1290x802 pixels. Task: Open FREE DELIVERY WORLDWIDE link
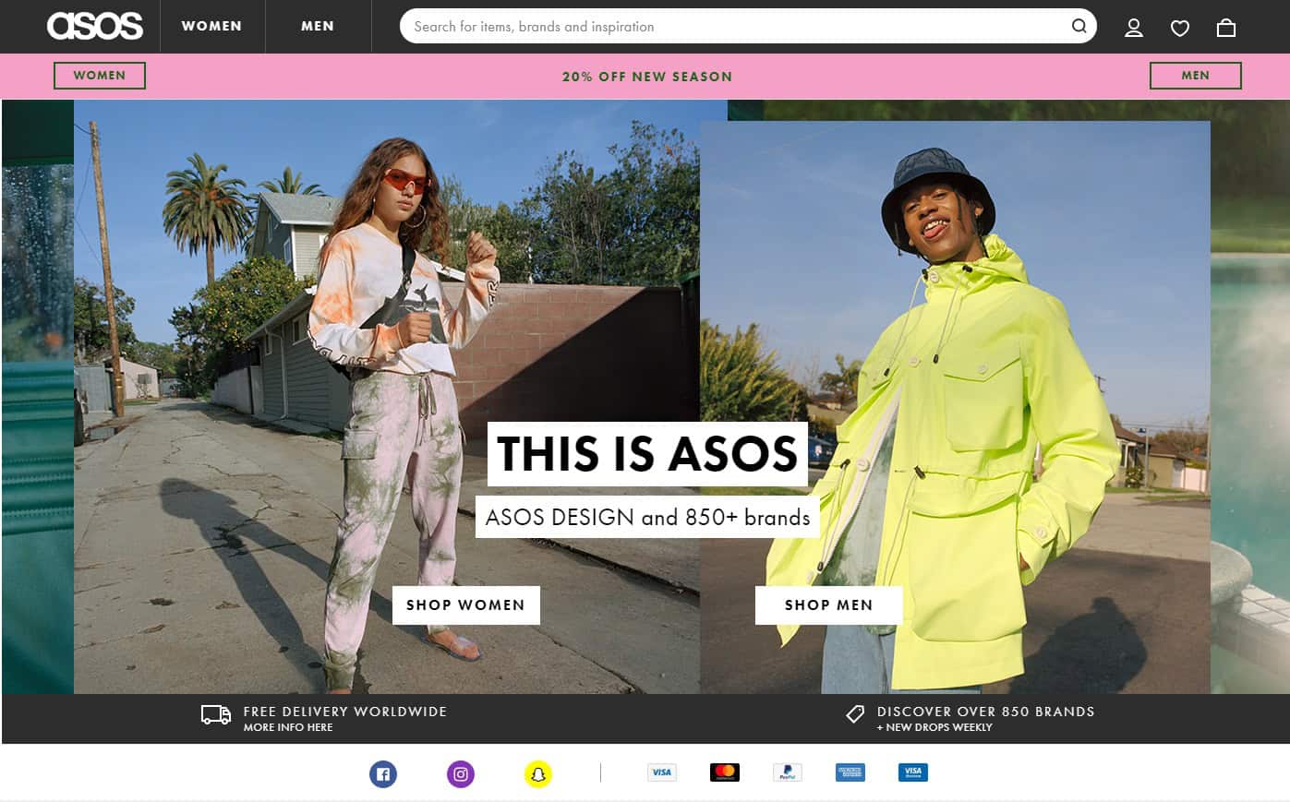[x=345, y=712]
